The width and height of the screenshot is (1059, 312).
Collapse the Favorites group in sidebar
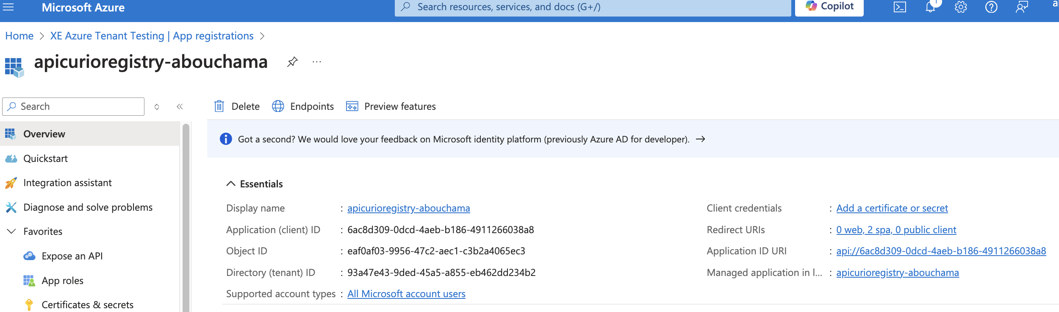[x=11, y=231]
